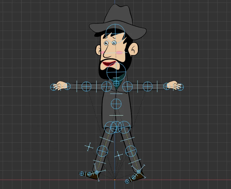Select the right shoulder bone control circle
Image resolution: width=231 pixels, height=189 pixels.
[x=128, y=86]
